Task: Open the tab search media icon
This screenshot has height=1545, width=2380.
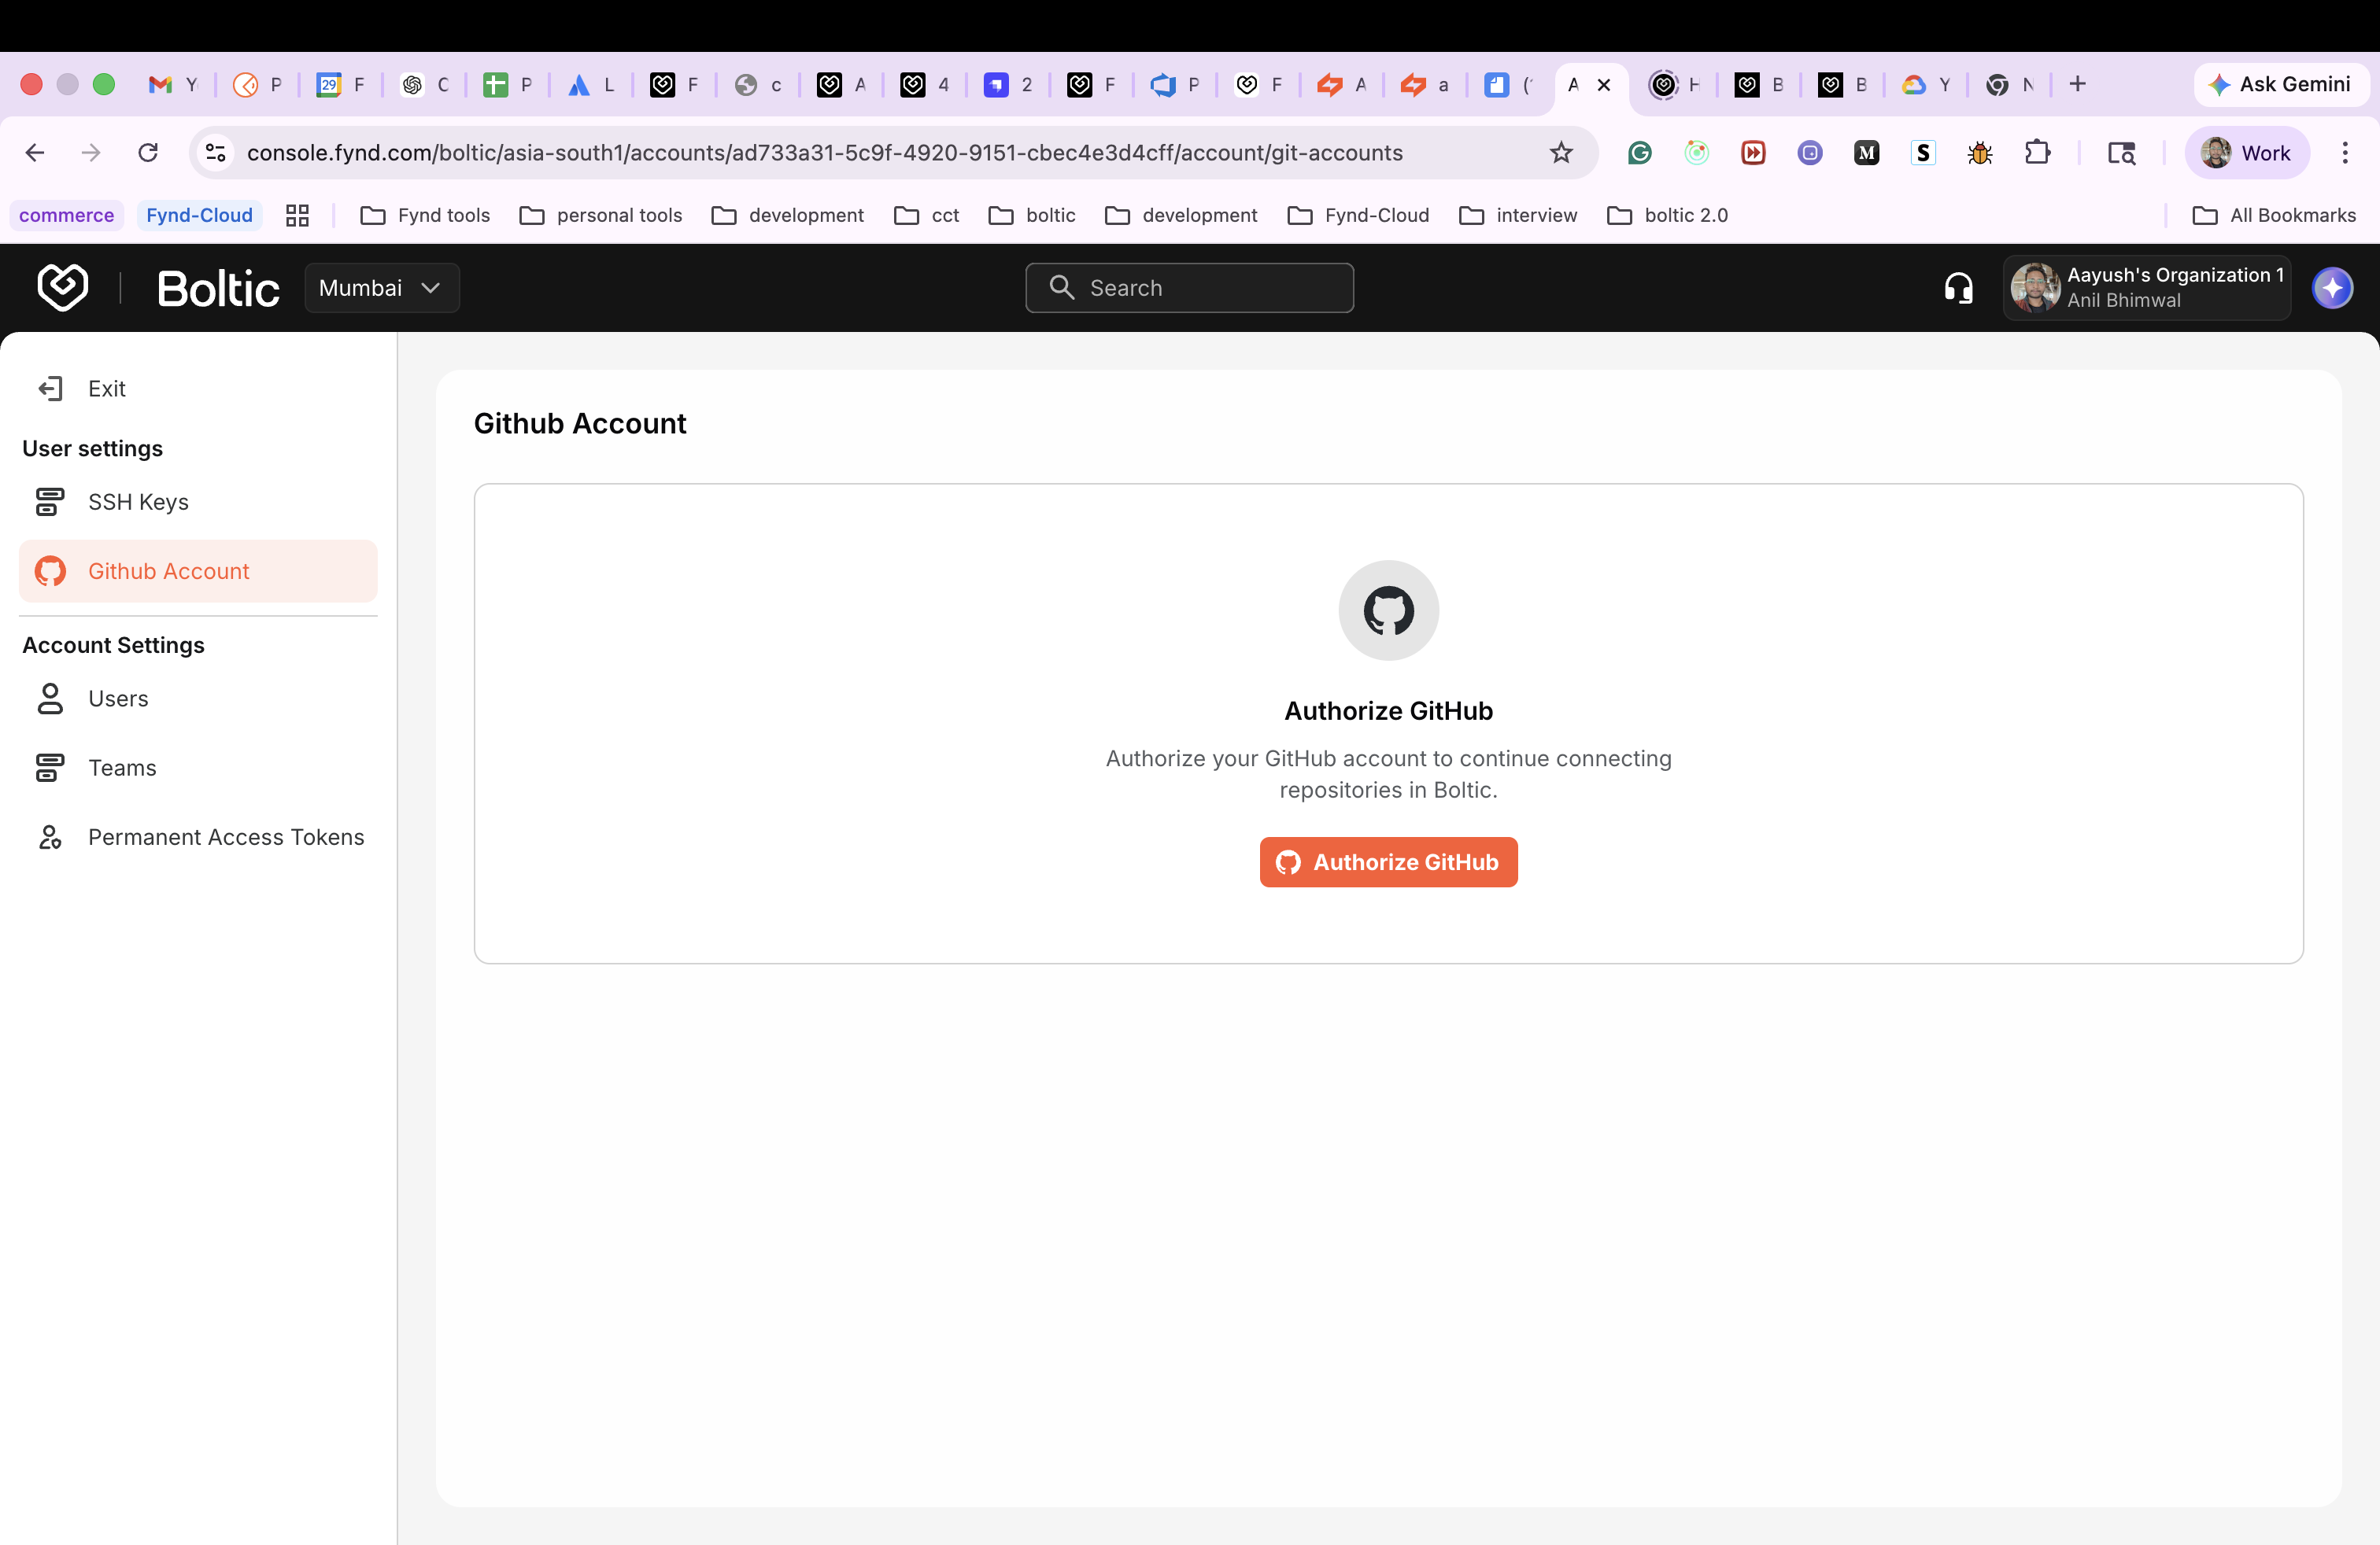Action: [2120, 152]
